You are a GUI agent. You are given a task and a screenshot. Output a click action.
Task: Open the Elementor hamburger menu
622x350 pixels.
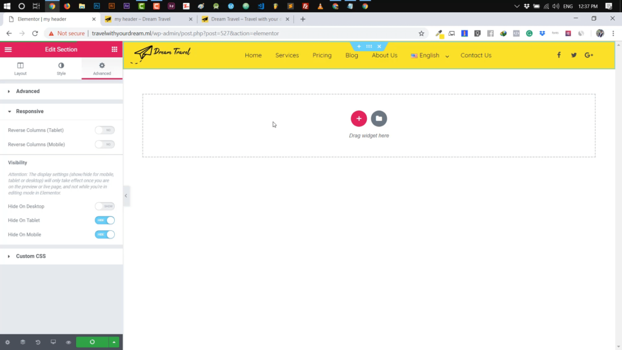(x=8, y=50)
